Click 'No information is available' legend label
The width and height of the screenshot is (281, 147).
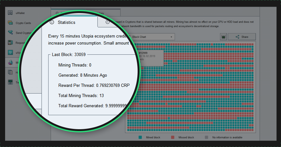[x=227, y=137]
